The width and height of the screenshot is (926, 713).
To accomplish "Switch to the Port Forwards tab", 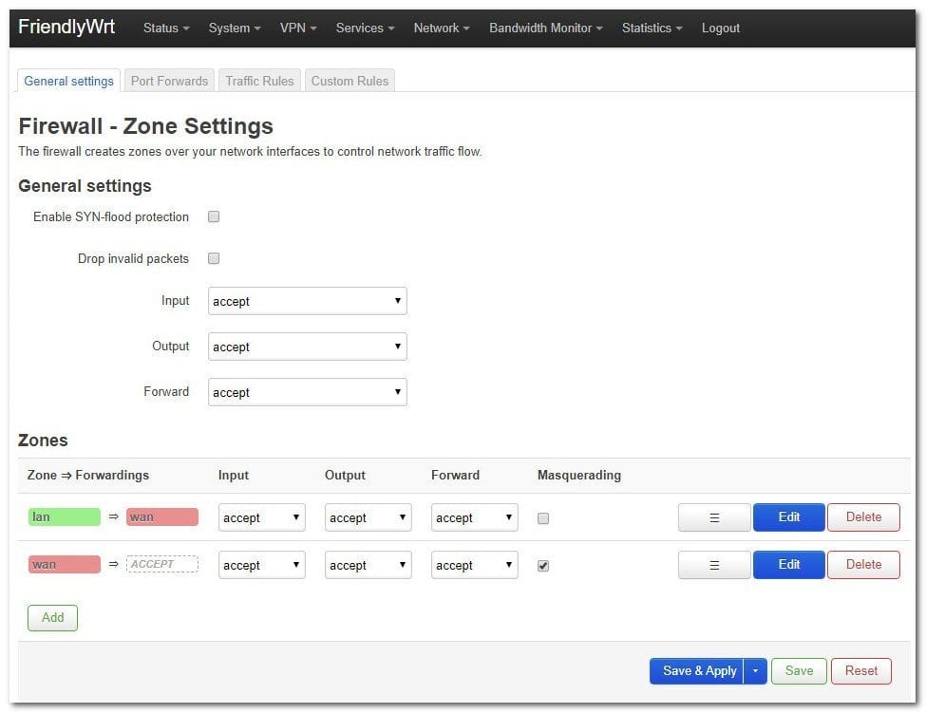I will (x=169, y=81).
